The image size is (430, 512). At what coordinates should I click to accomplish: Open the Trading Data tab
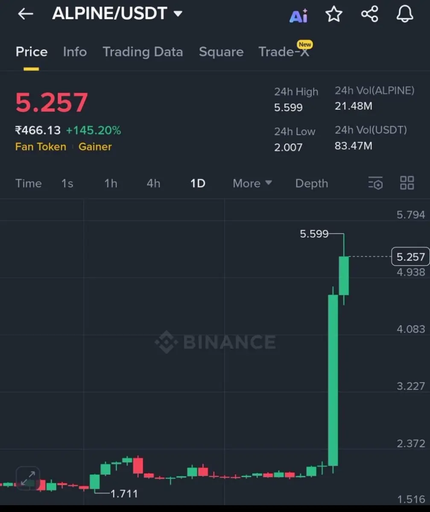[x=143, y=52]
